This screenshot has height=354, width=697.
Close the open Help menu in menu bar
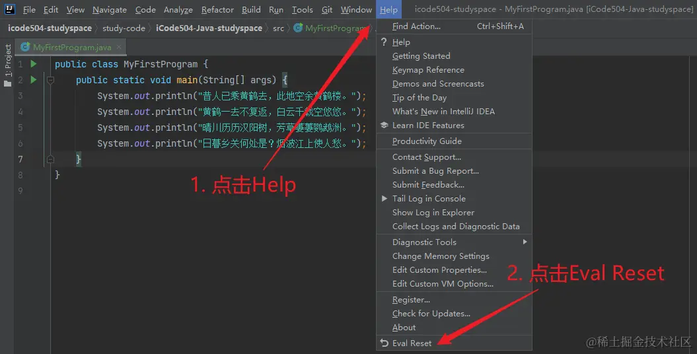click(388, 9)
